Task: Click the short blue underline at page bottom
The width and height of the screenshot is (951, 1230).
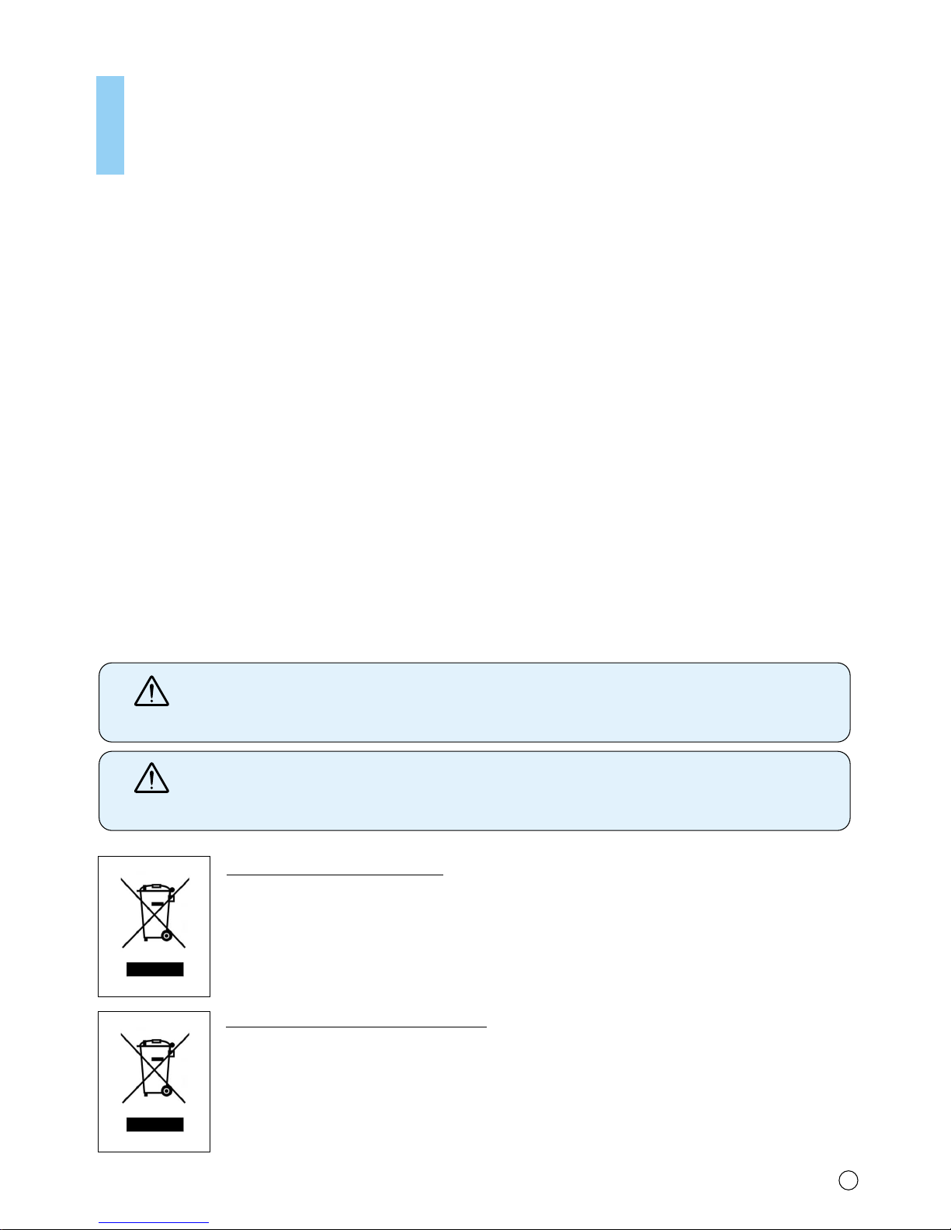Action: point(153,1223)
